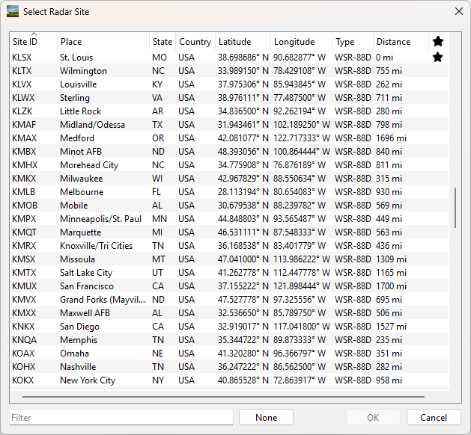Viewport: 471px width, 435px height.
Task: Select the KMSX Missoula row
Action: [229, 259]
